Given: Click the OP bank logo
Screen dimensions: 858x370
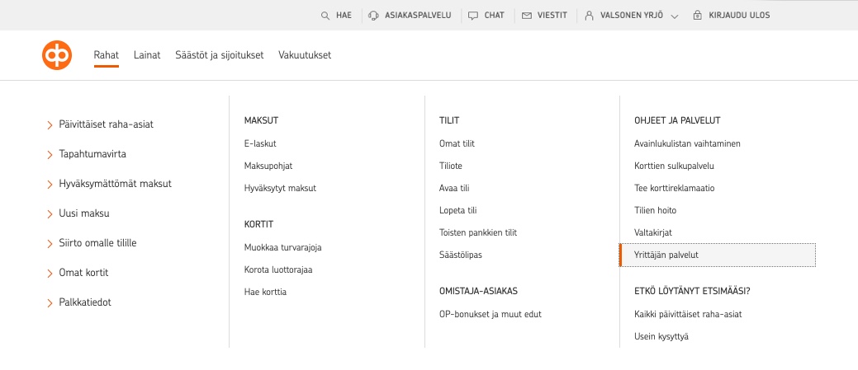Looking at the screenshot, I should pos(57,56).
